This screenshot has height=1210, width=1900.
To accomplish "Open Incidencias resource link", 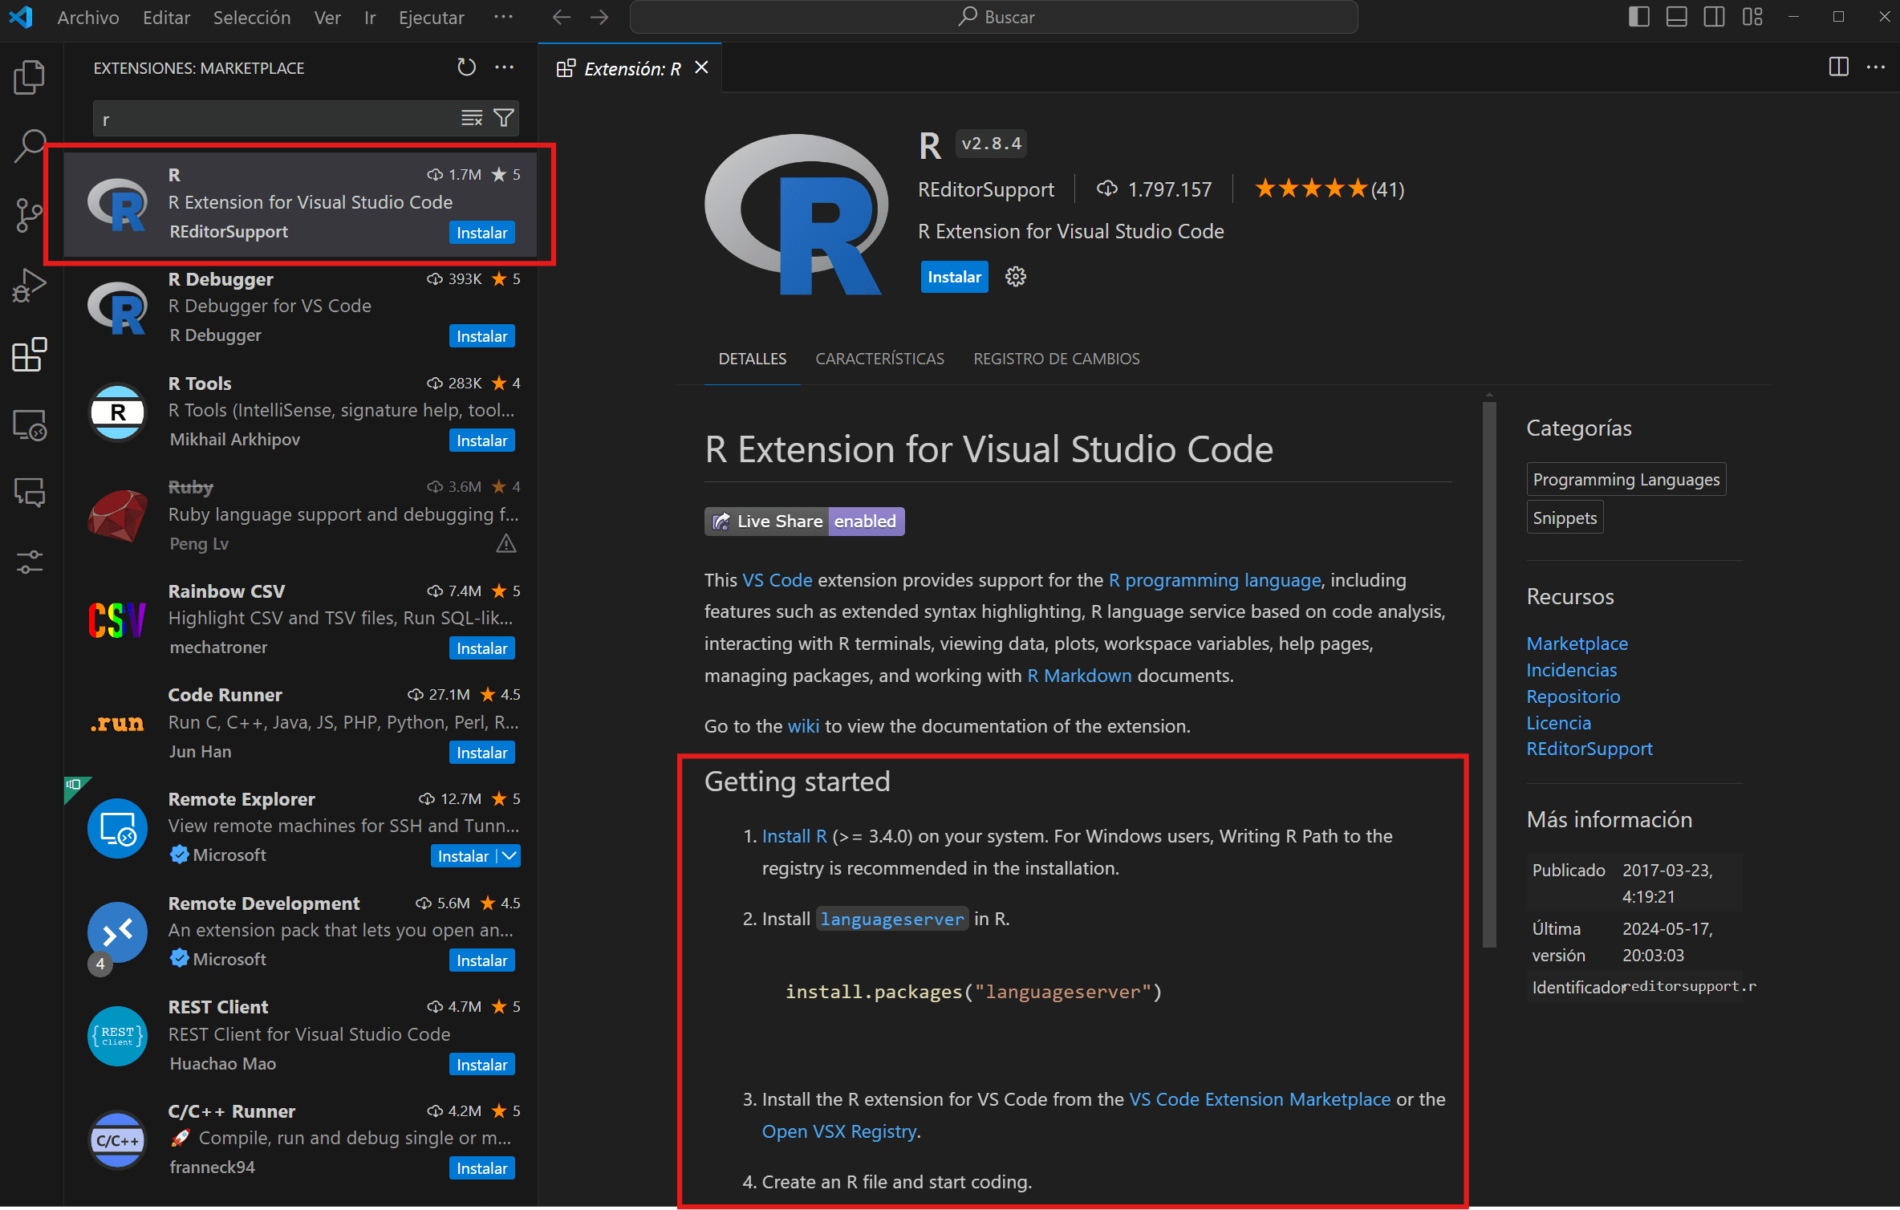I will (1571, 670).
